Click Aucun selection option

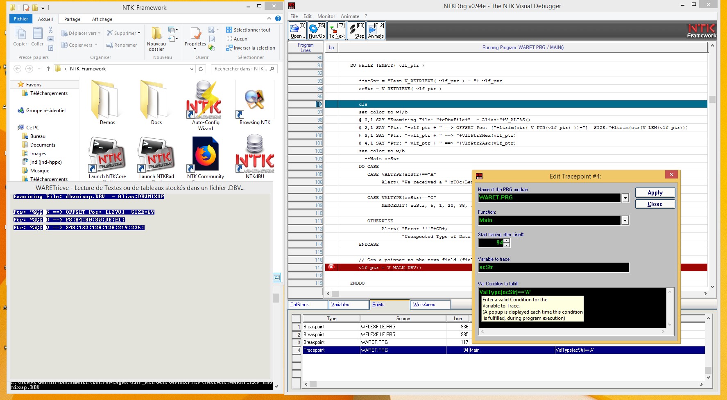(237, 39)
